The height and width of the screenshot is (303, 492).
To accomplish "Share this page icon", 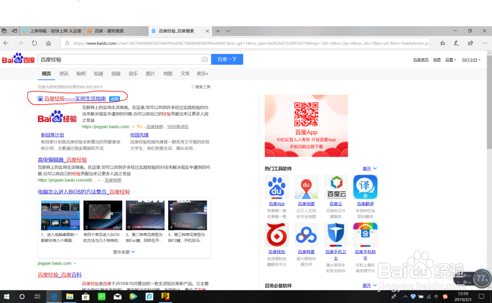I will click(470, 43).
